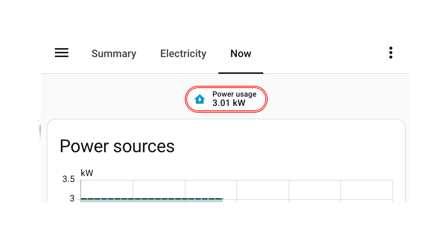Open the three-dot overflow menu

point(391,53)
